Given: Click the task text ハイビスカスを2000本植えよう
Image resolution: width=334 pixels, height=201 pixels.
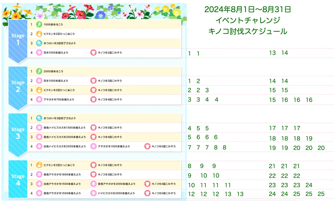Looking at the screenshot, I should click(x=116, y=193).
